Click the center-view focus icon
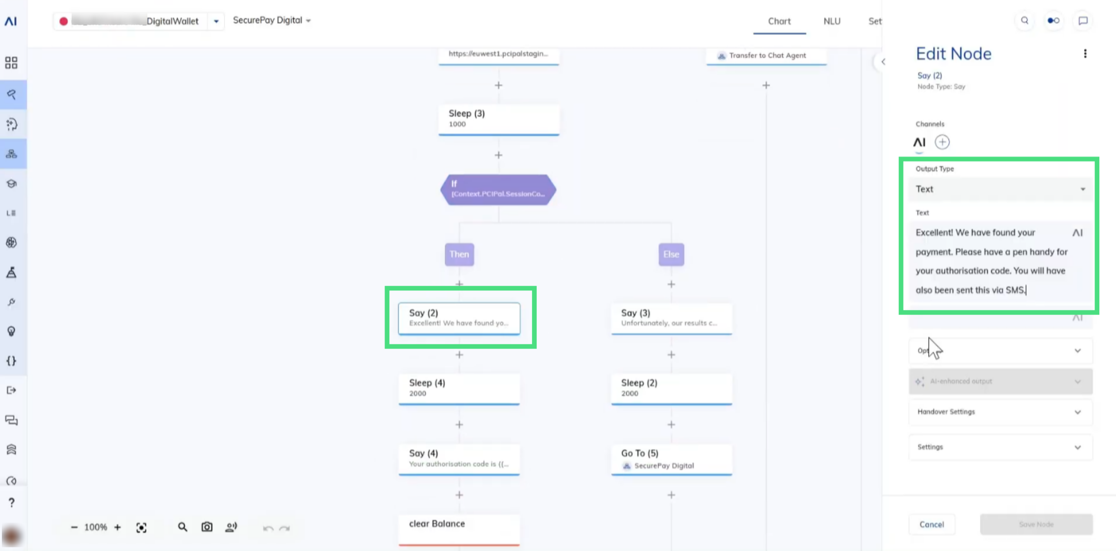 tap(141, 527)
